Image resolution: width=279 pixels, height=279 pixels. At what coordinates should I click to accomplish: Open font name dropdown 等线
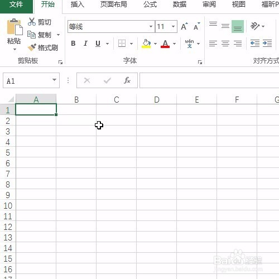(x=151, y=26)
